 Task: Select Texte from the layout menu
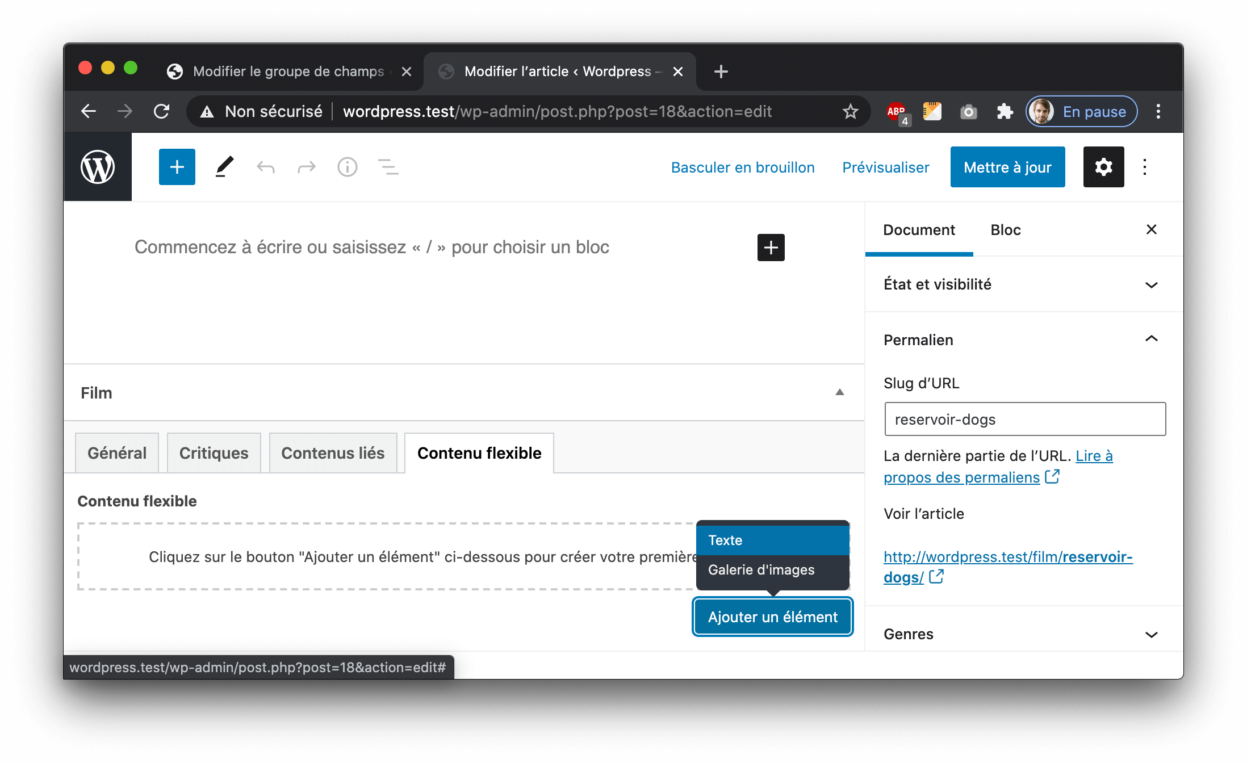pos(725,540)
